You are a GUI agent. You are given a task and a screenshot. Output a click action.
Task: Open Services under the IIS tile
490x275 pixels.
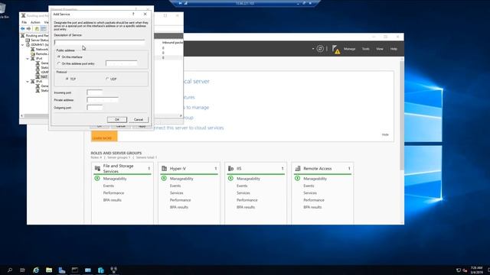tap(243, 193)
